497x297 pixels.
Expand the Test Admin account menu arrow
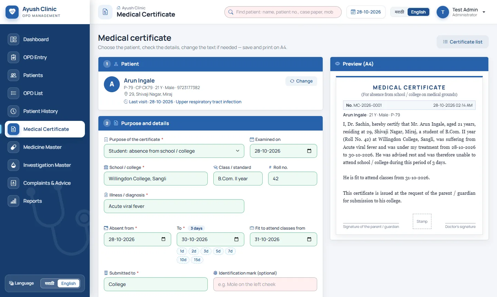[484, 12]
